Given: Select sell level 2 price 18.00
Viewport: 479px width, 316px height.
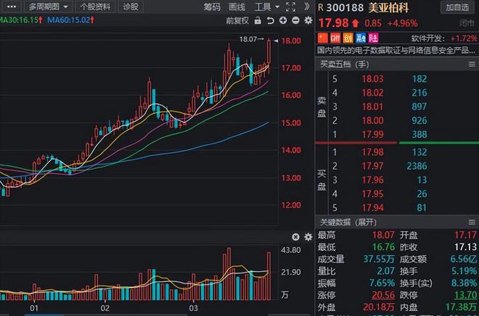Looking at the screenshot, I should [372, 120].
